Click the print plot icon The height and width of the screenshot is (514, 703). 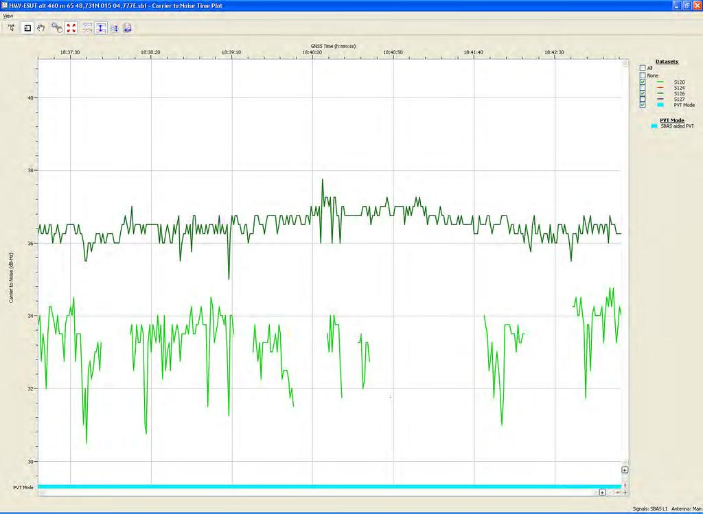(127, 27)
